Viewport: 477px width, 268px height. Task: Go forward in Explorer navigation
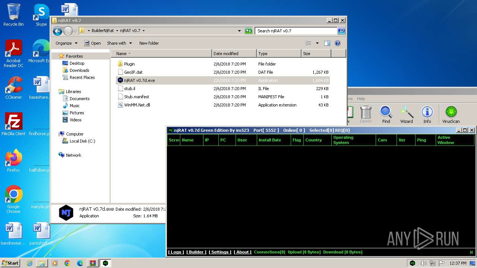tap(68, 31)
